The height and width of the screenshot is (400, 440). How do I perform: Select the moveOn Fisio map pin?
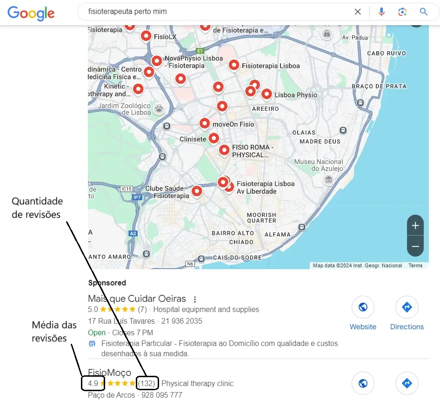click(x=205, y=123)
